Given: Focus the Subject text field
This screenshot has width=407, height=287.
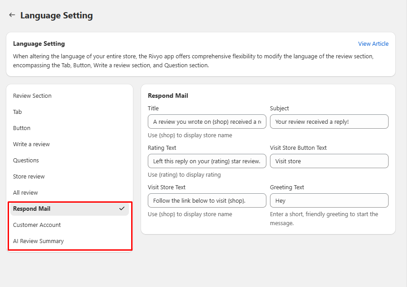Looking at the screenshot, I should coord(329,122).
